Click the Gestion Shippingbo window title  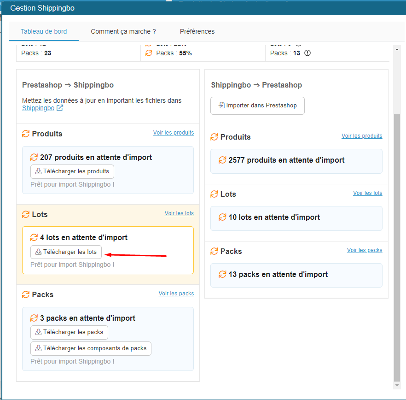tap(42, 8)
